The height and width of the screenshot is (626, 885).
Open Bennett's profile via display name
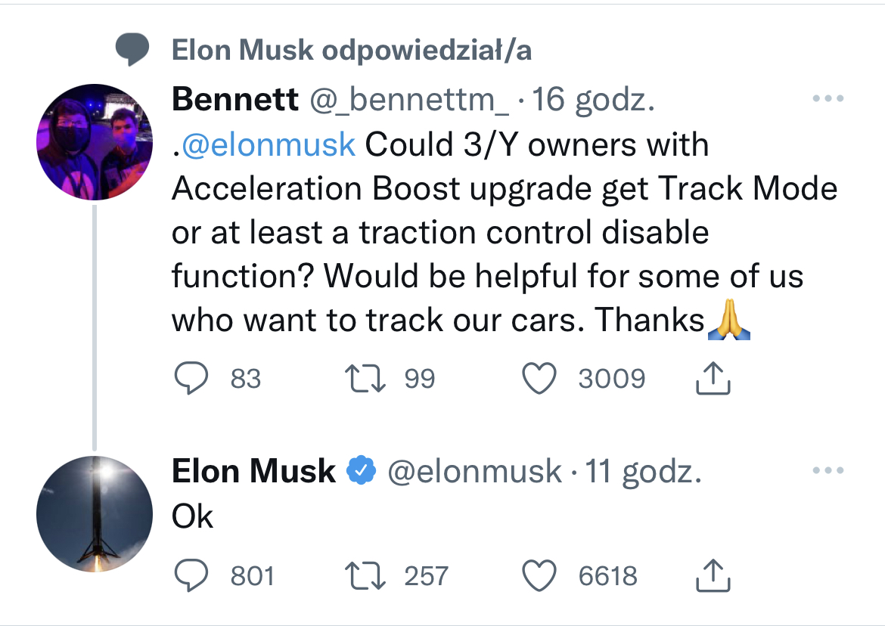coord(234,99)
